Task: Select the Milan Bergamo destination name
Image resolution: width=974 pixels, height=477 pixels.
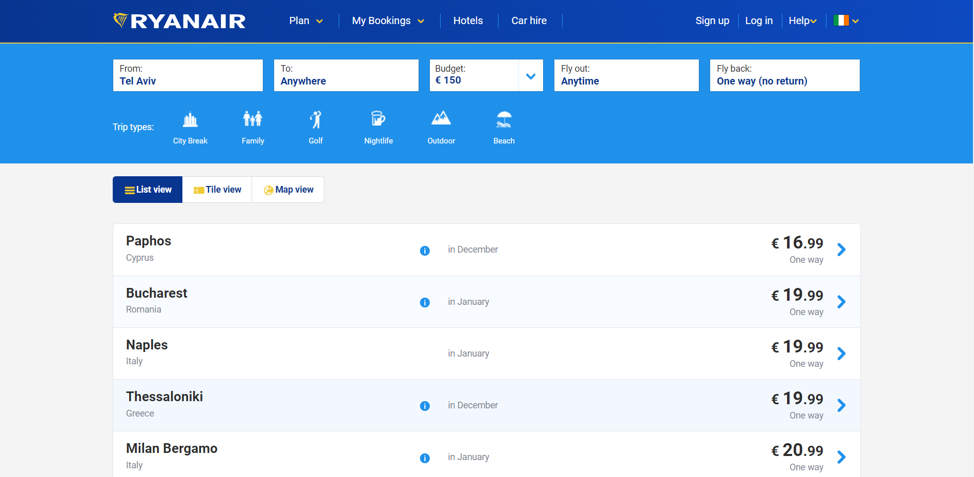Action: (172, 448)
